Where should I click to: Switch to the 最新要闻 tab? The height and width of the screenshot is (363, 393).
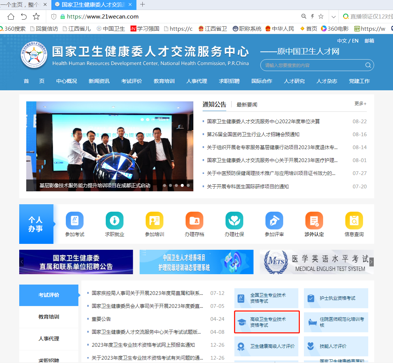pos(247,105)
